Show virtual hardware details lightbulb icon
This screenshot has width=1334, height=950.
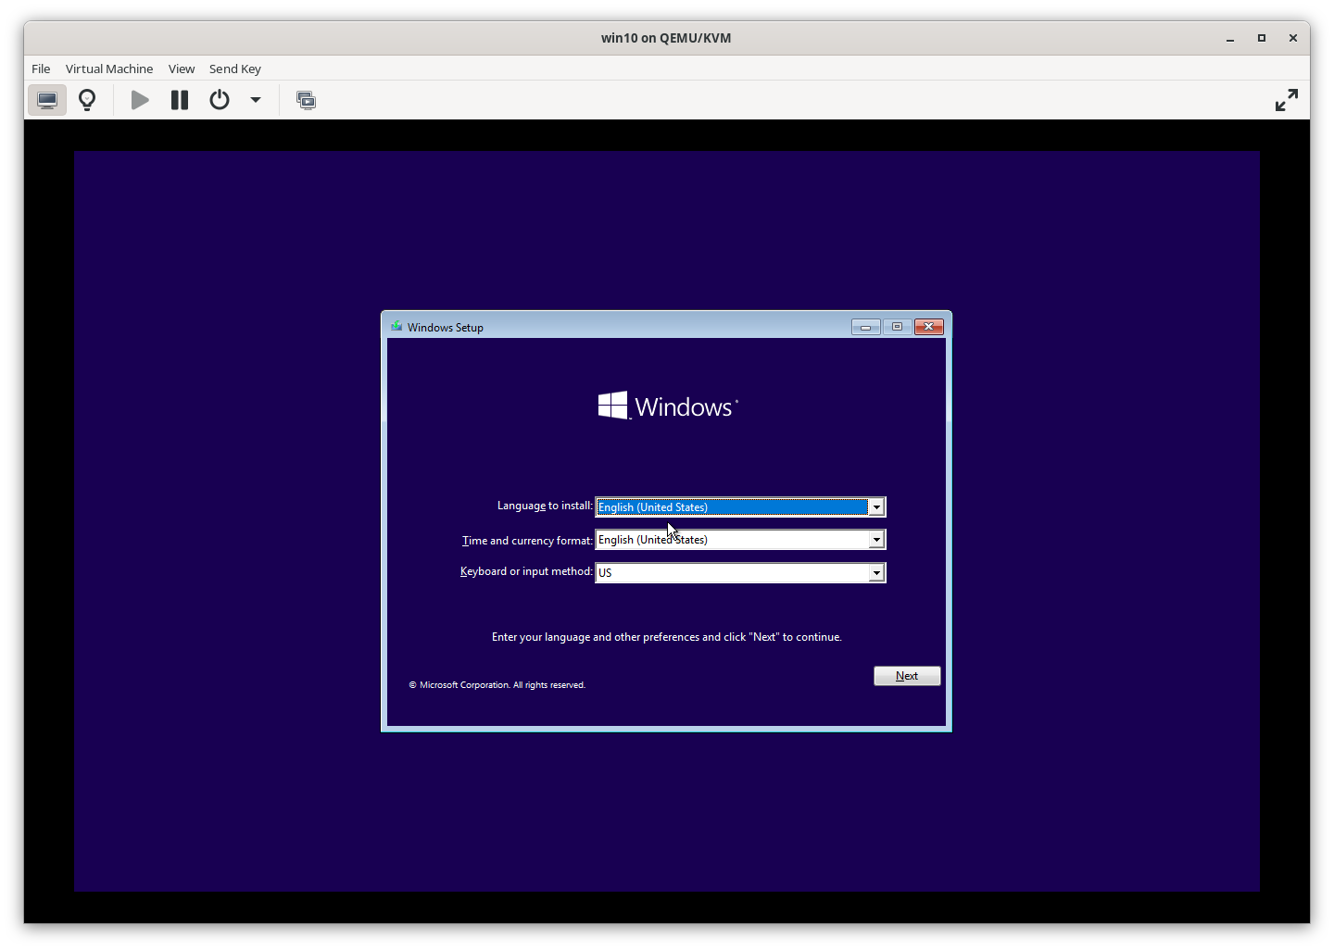[x=87, y=100]
